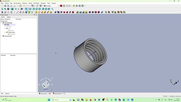Switch to isometric view cube icon
Screen dimensions: 181x102
click(30, 9)
